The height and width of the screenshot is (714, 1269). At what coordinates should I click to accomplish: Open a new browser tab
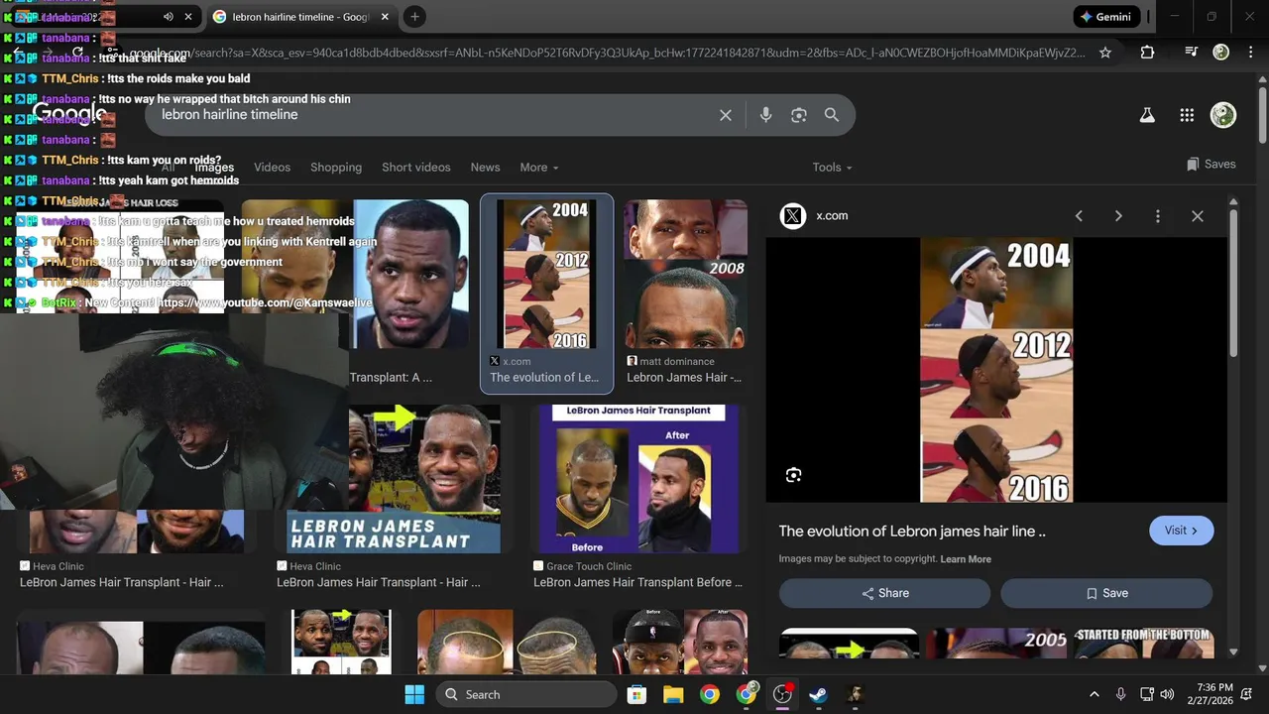[x=414, y=17]
